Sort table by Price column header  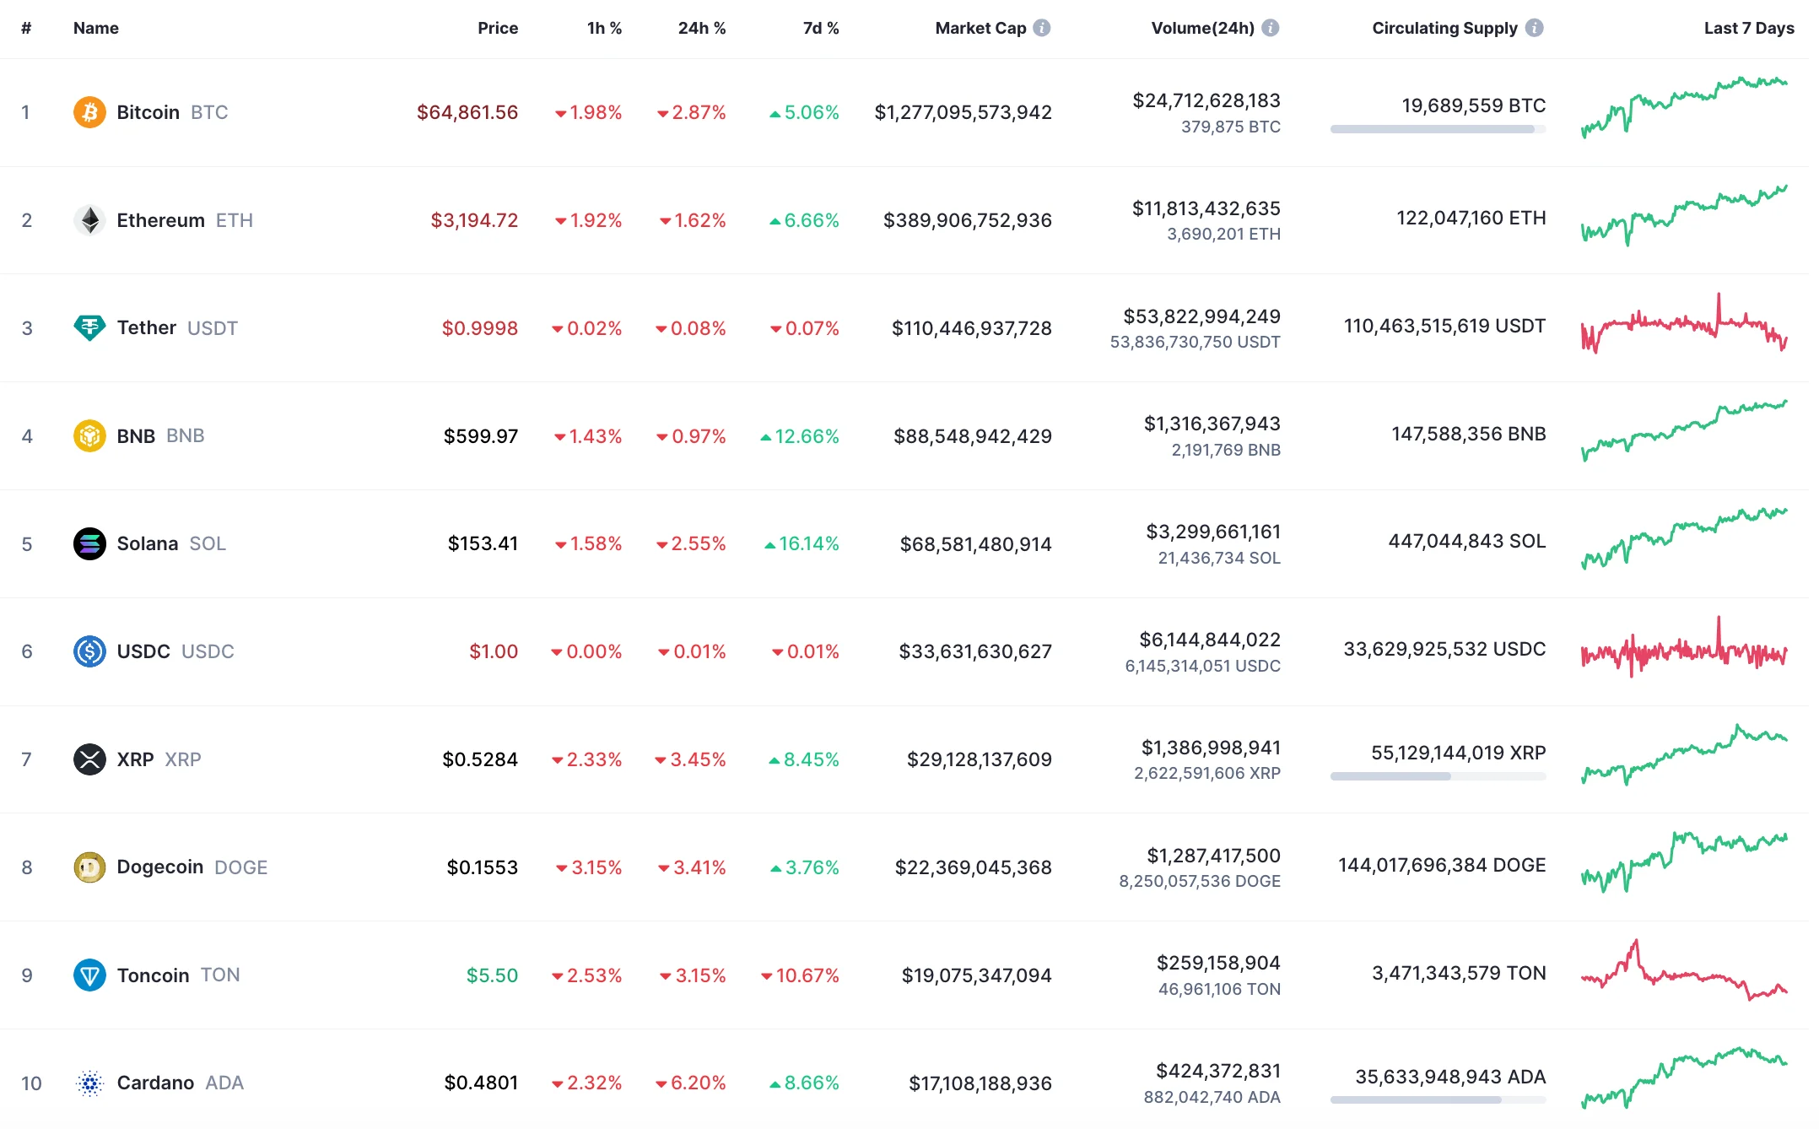point(498,28)
